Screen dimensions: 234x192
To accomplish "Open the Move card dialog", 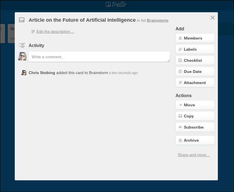I will point(195,105).
